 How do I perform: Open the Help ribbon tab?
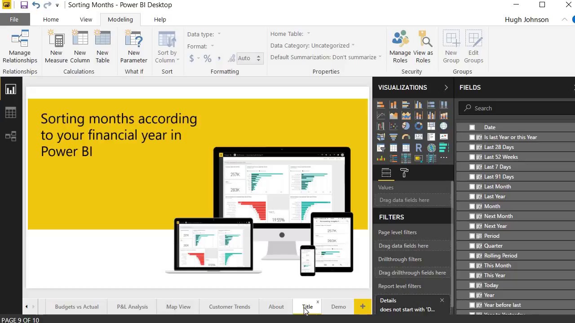coord(160,19)
